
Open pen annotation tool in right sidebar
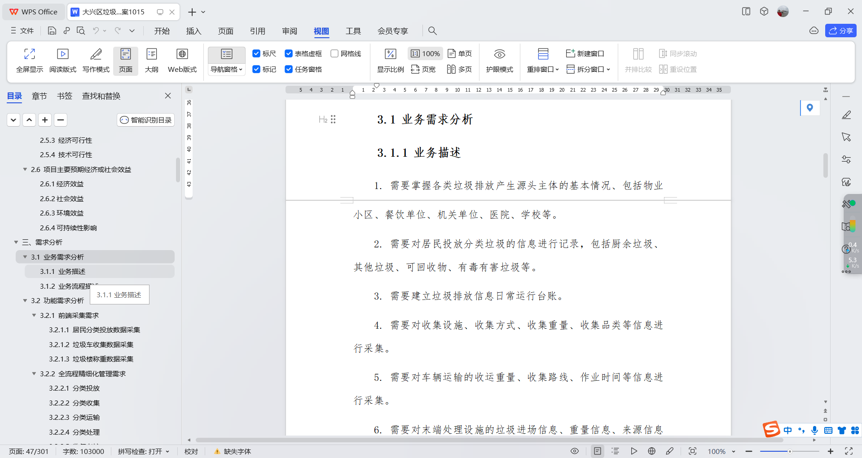click(846, 115)
